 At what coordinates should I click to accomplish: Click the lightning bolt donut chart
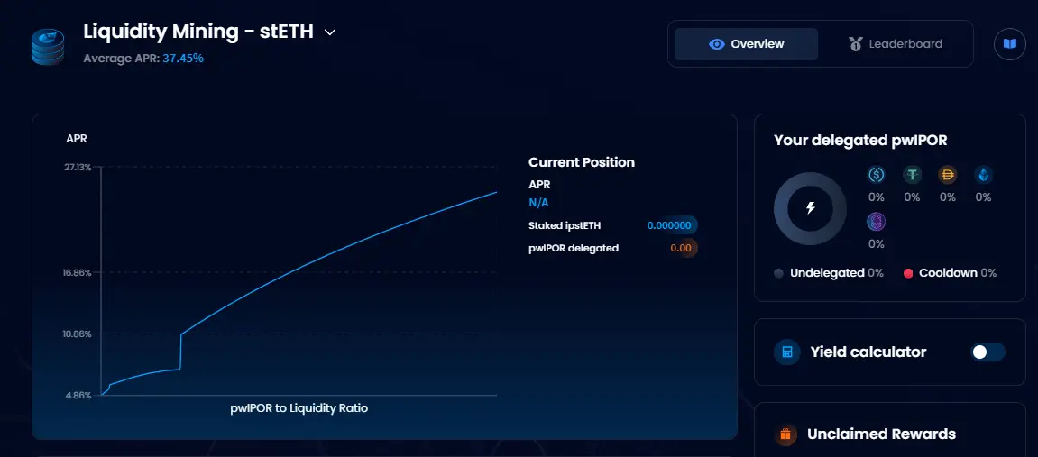pos(810,208)
